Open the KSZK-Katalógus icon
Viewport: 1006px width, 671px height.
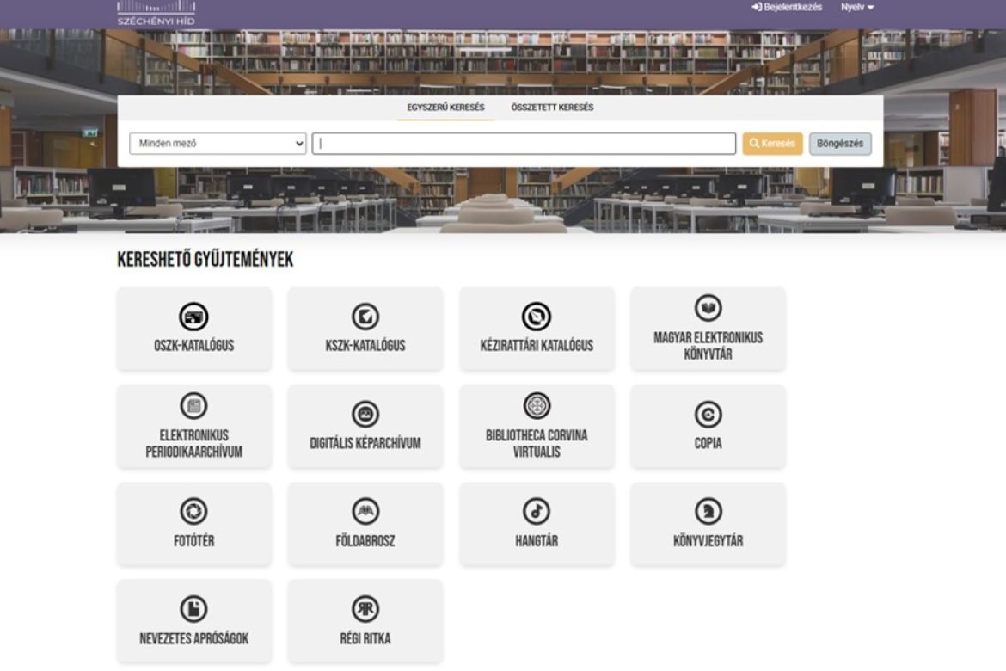click(x=365, y=317)
